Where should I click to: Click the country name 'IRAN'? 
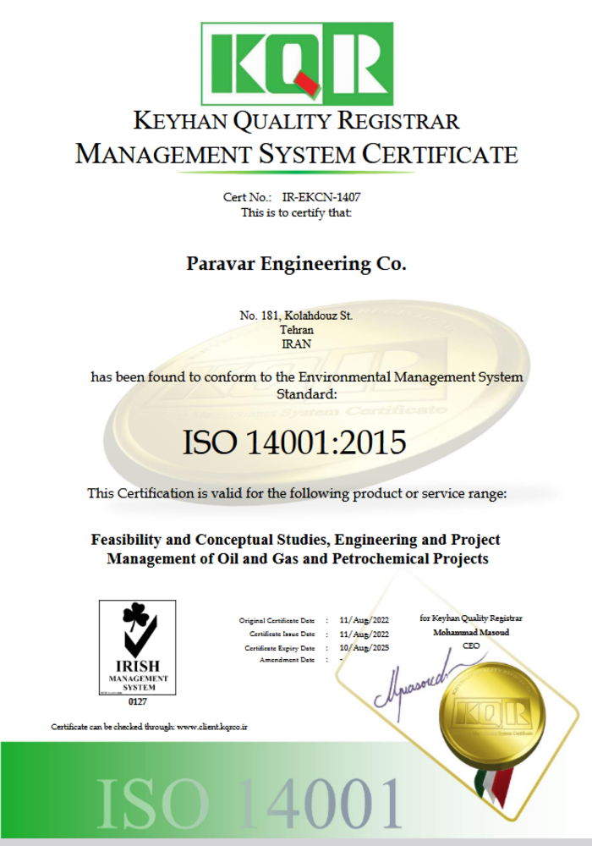297,343
